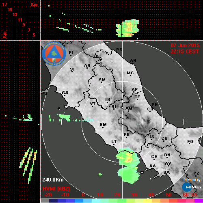Click the 240.0Km range label
Screen dimensions: 203x203
click(x=53, y=180)
